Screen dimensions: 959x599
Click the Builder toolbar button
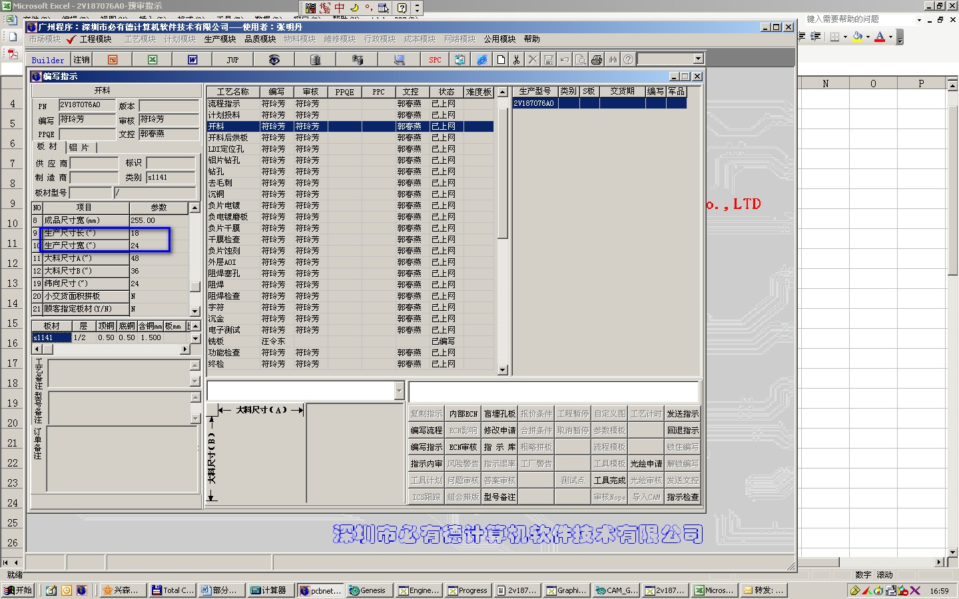click(x=48, y=60)
